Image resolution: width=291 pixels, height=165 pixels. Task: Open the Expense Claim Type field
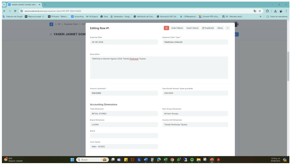point(195,42)
